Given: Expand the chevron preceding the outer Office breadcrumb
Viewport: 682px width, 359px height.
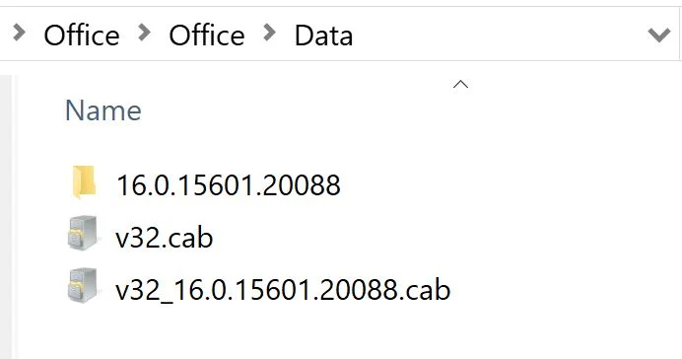Looking at the screenshot, I should tap(19, 33).
